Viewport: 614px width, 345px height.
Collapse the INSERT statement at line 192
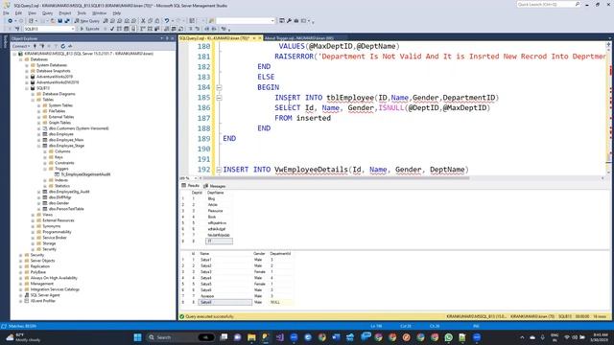click(219, 170)
